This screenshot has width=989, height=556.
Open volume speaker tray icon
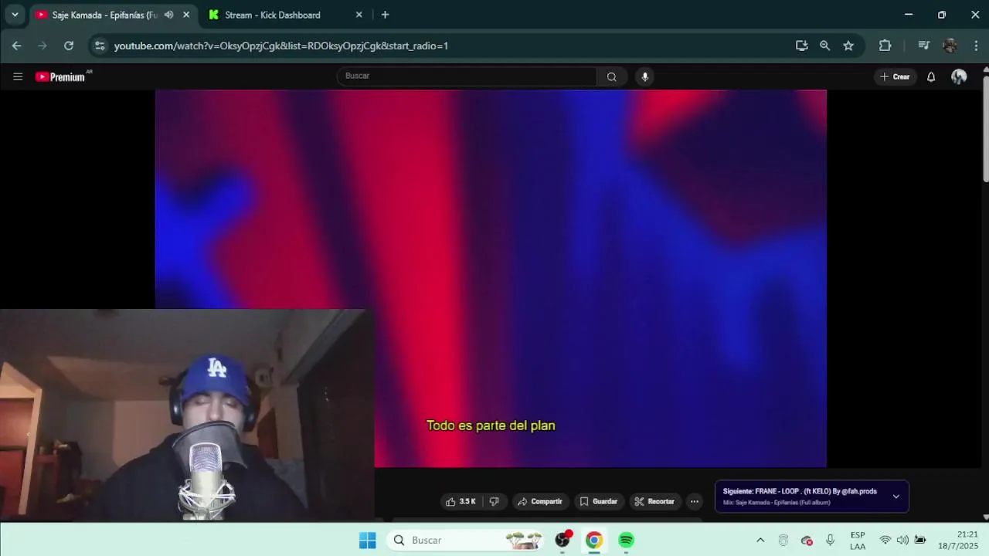tap(902, 541)
